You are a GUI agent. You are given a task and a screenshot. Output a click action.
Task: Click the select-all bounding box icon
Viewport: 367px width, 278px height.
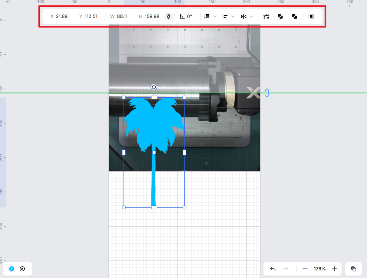pyautogui.click(x=311, y=17)
